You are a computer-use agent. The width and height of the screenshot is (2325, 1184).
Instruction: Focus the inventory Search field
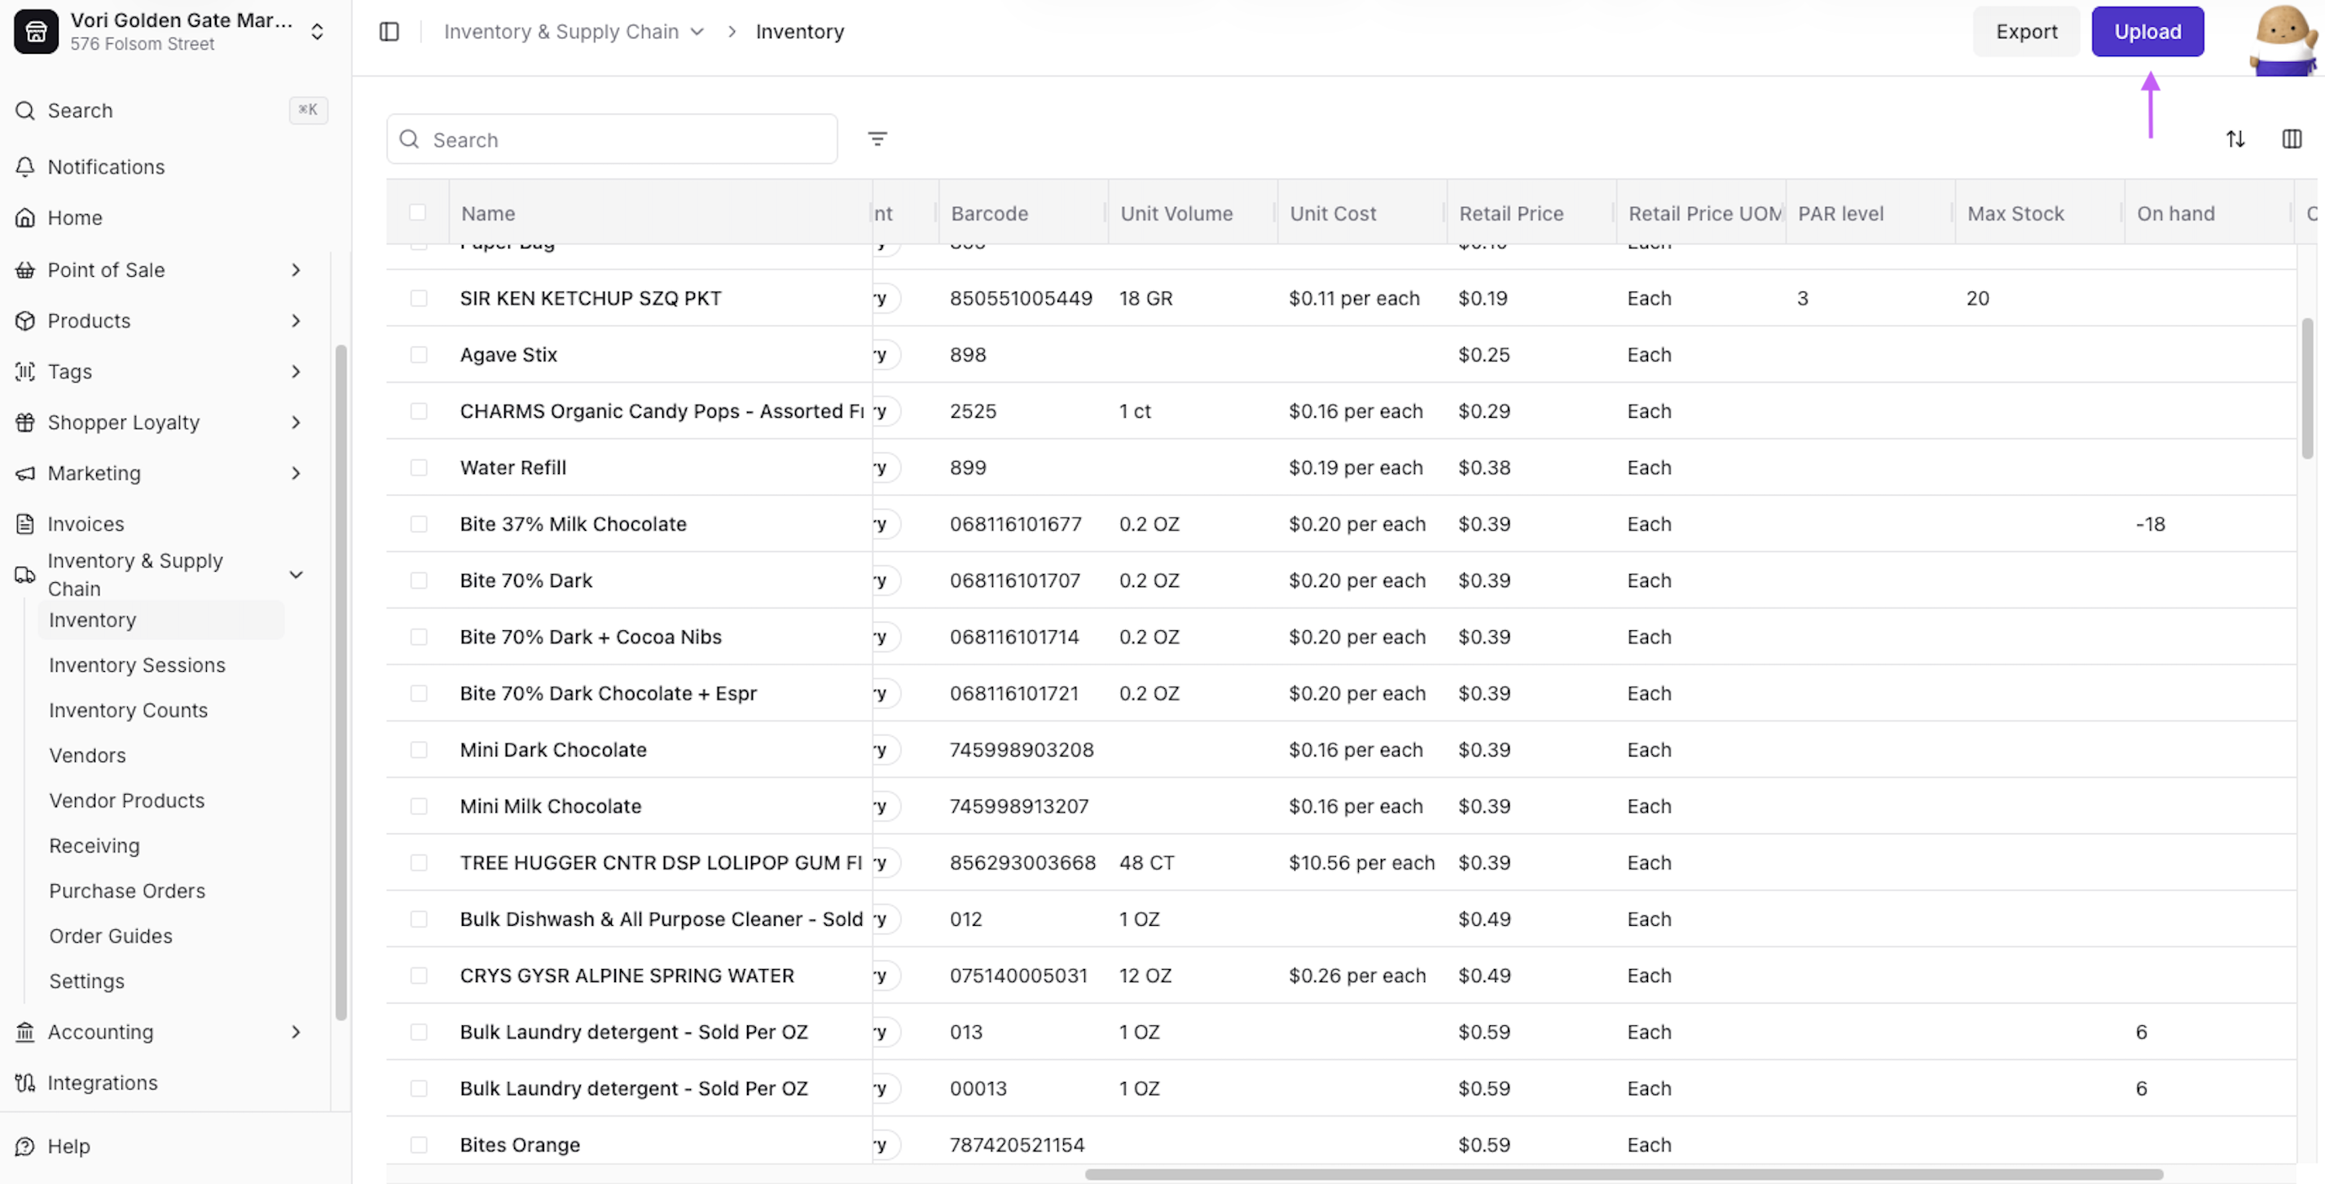click(612, 139)
